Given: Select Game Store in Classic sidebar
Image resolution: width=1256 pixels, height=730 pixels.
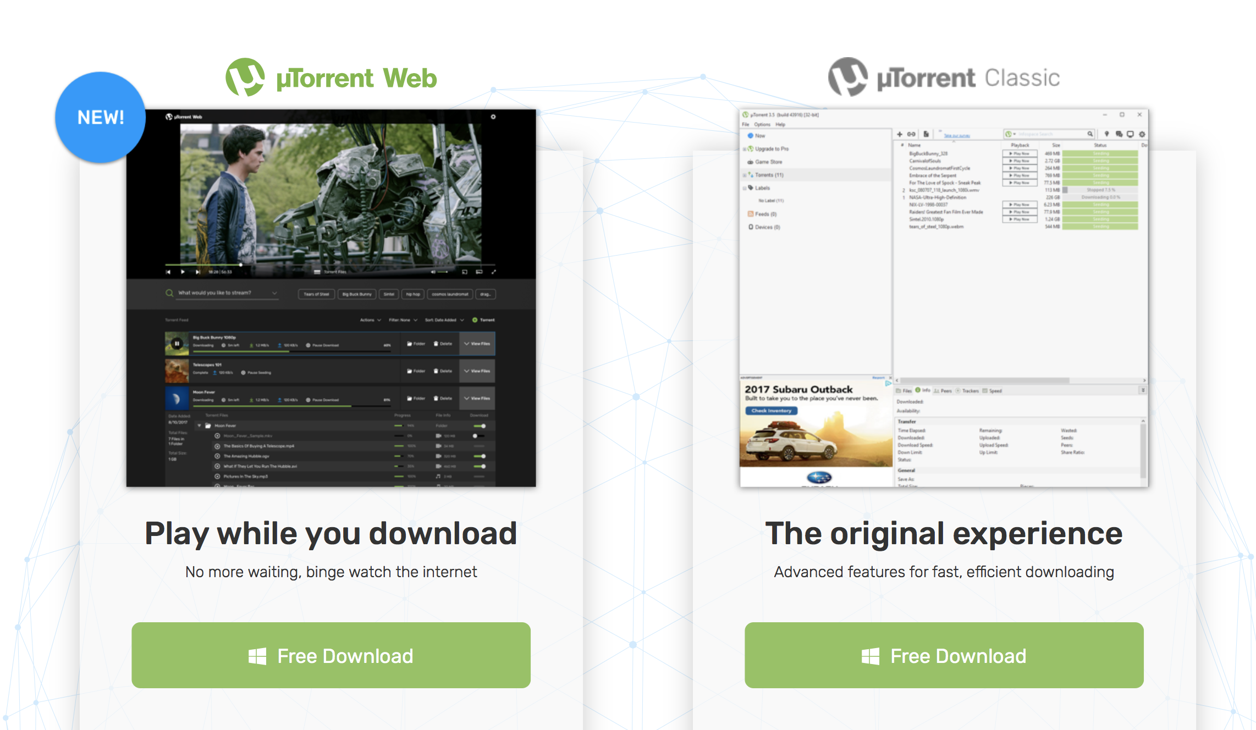Looking at the screenshot, I should click(x=764, y=162).
